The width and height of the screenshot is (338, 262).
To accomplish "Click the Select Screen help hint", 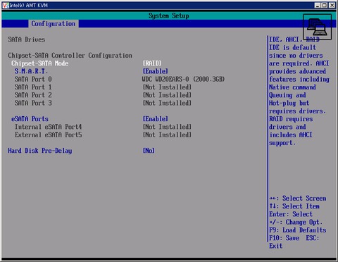I will pos(298,199).
